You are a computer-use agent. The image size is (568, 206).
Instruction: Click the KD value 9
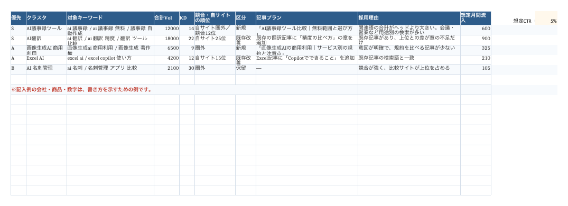(187, 50)
